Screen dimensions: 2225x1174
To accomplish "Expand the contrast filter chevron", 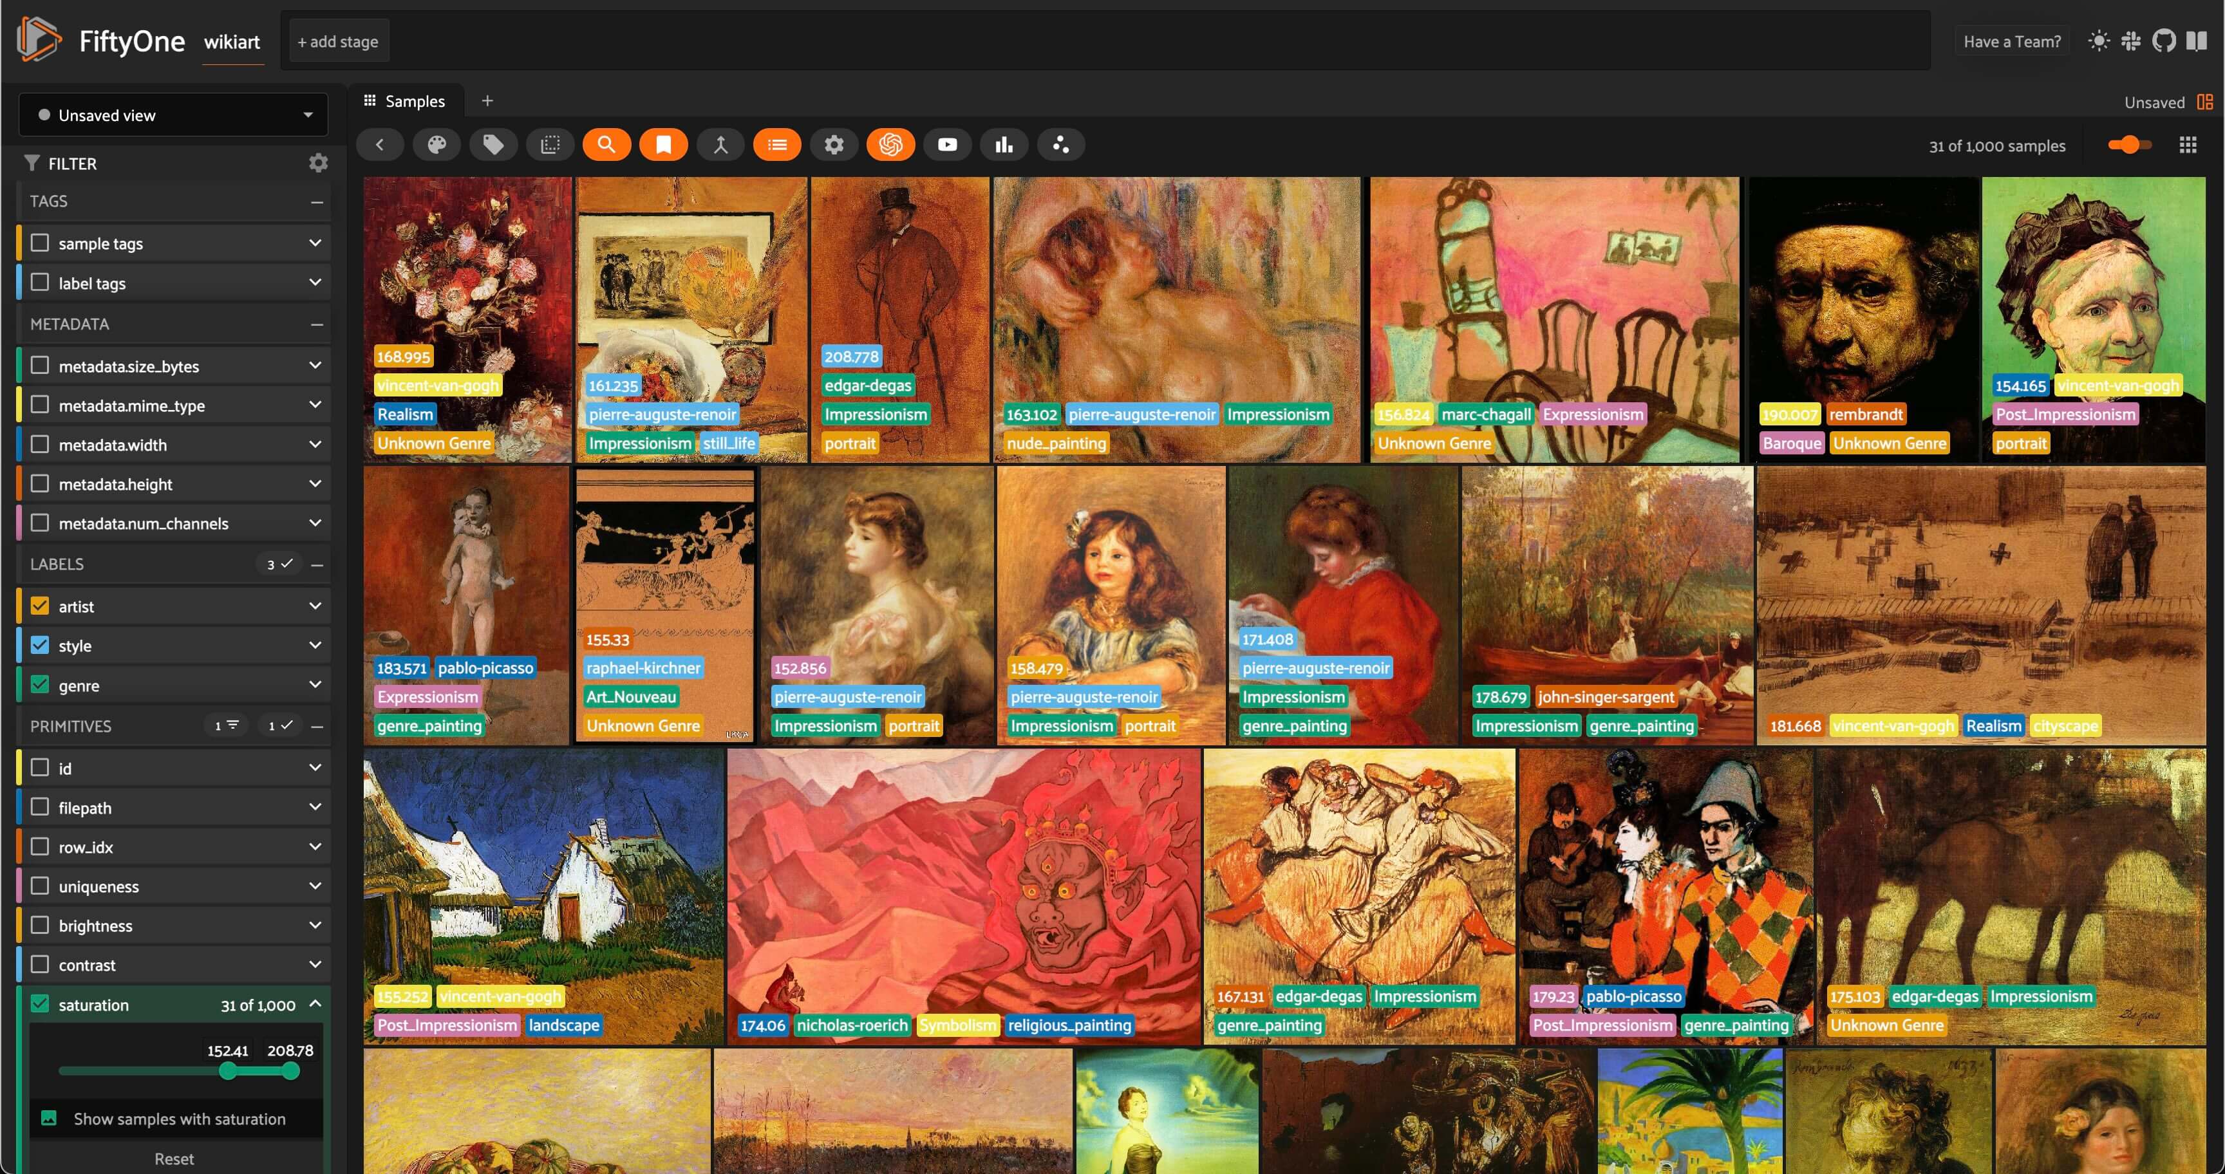I will coord(315,964).
